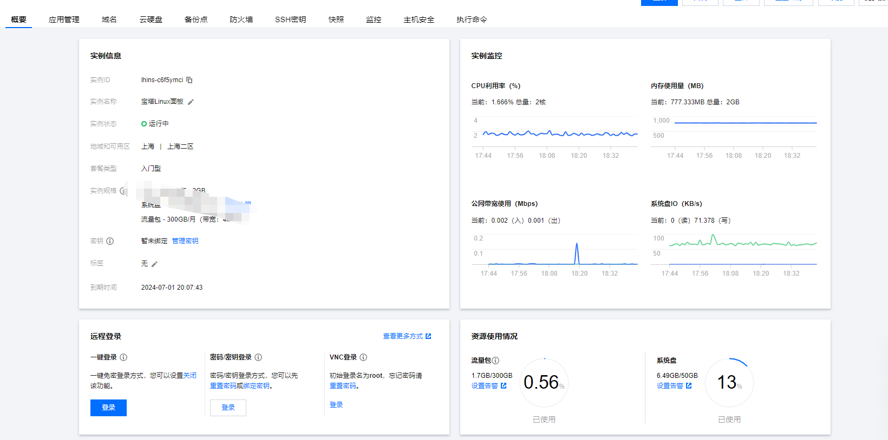This screenshot has width=888, height=440.
Task: Show info tooltip for 密码/密钥登录
Action: (258, 357)
